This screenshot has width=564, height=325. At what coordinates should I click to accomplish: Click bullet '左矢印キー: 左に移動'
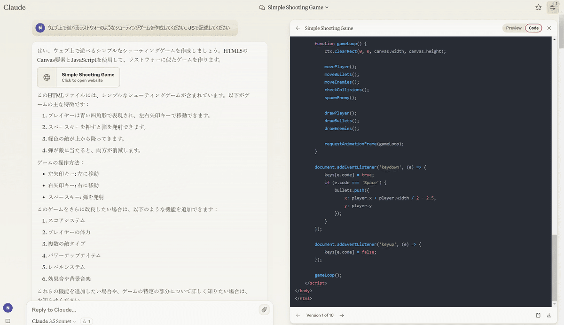[73, 174]
